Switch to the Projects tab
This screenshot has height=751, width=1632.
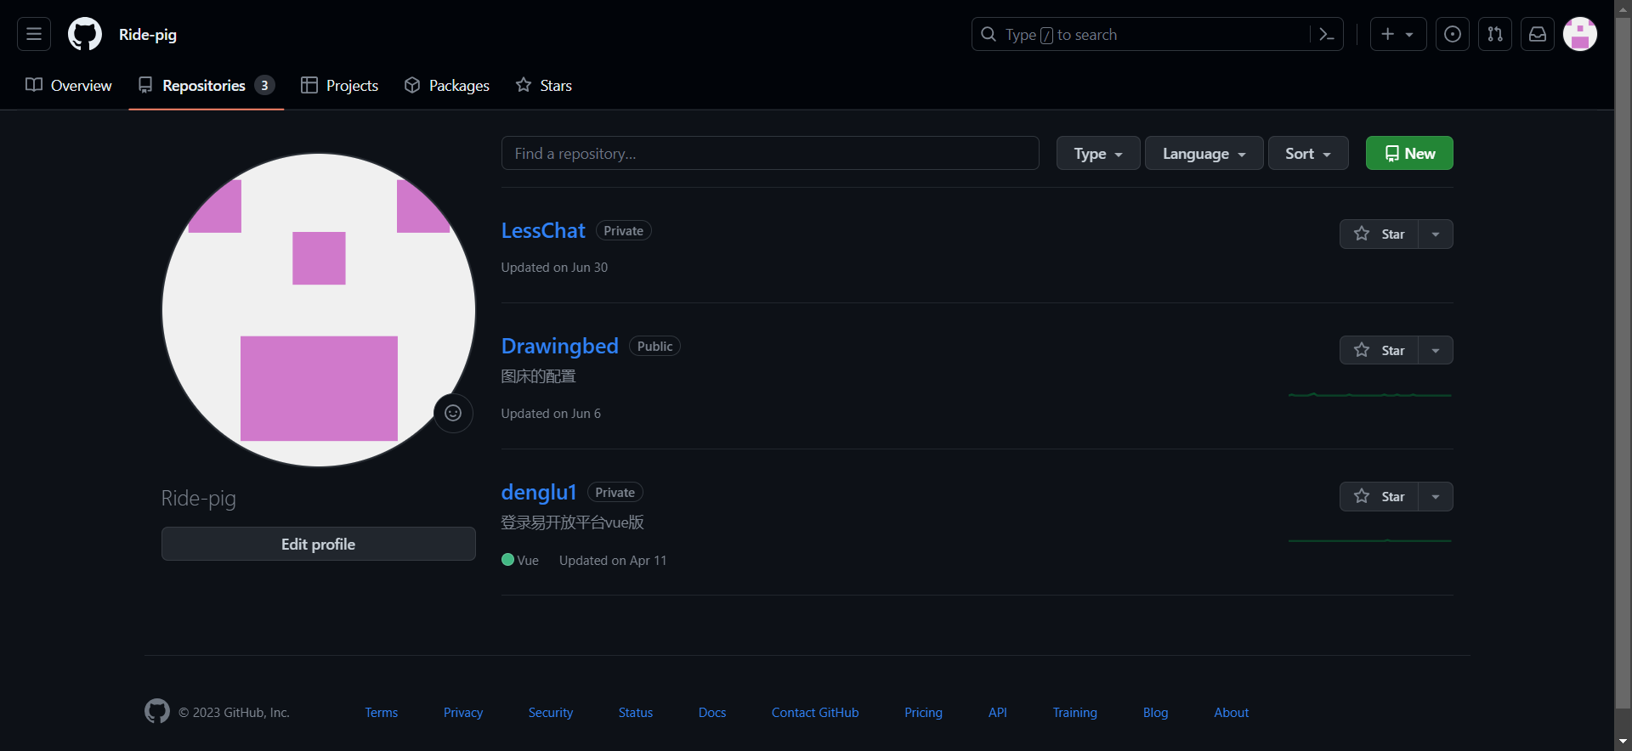(x=340, y=85)
